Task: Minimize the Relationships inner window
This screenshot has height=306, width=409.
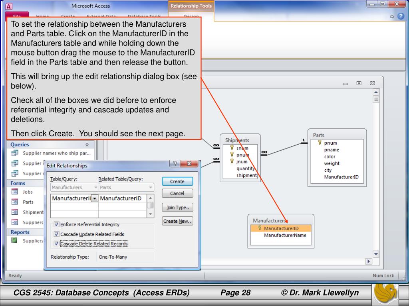Action: 345,84
